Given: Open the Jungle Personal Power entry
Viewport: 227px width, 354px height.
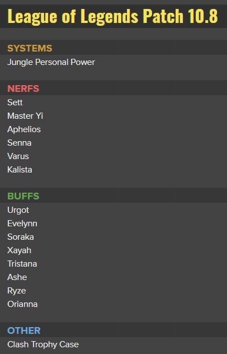Looking at the screenshot, I should click(x=51, y=62).
